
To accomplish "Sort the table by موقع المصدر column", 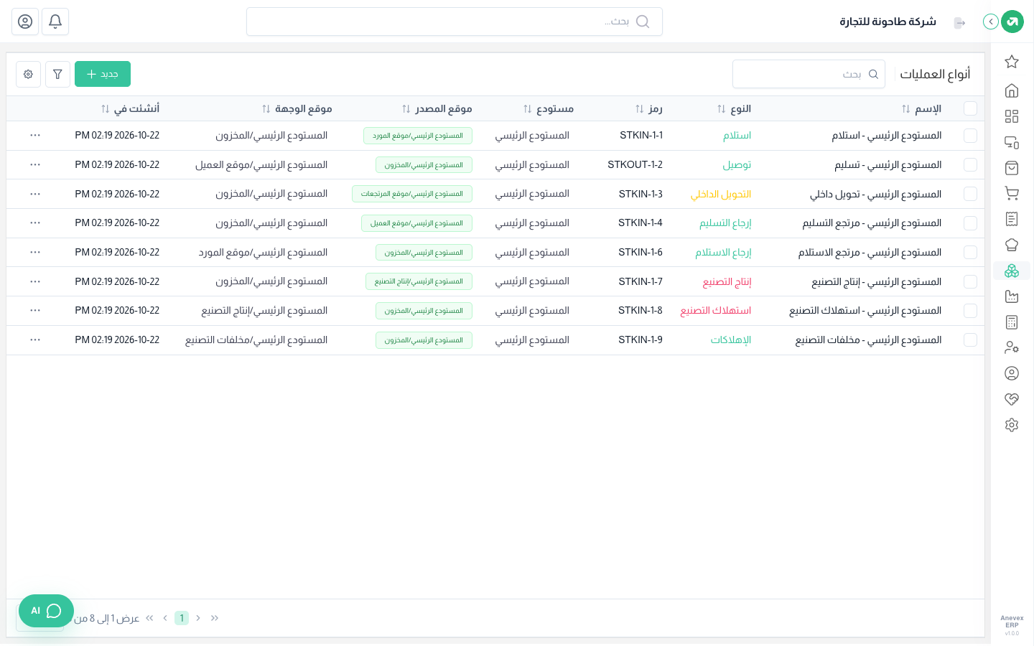I will point(406,109).
